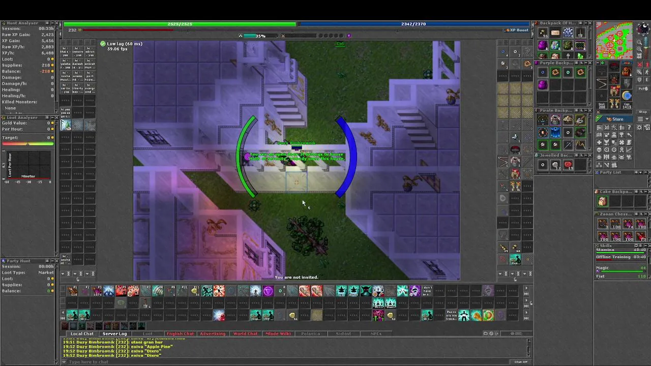Select the red potion stack showing 13
Viewport: 651px width, 366px height.
pos(640,236)
